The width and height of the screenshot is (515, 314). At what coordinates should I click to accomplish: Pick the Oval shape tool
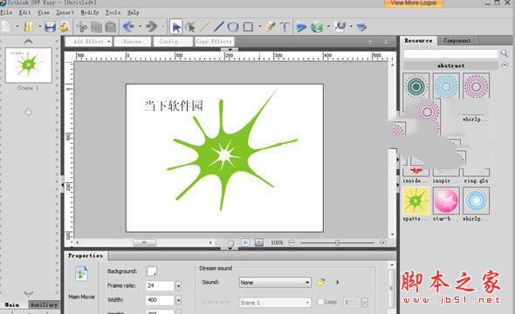click(x=233, y=27)
